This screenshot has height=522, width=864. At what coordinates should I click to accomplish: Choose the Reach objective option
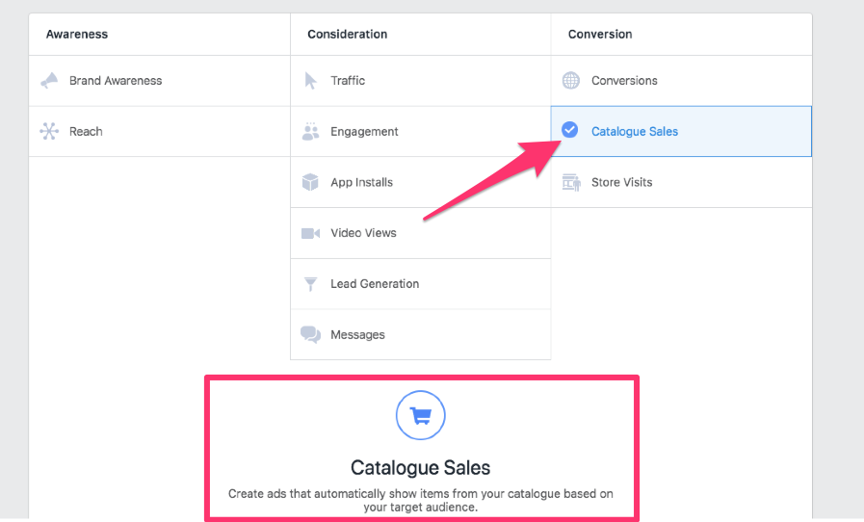[86, 132]
